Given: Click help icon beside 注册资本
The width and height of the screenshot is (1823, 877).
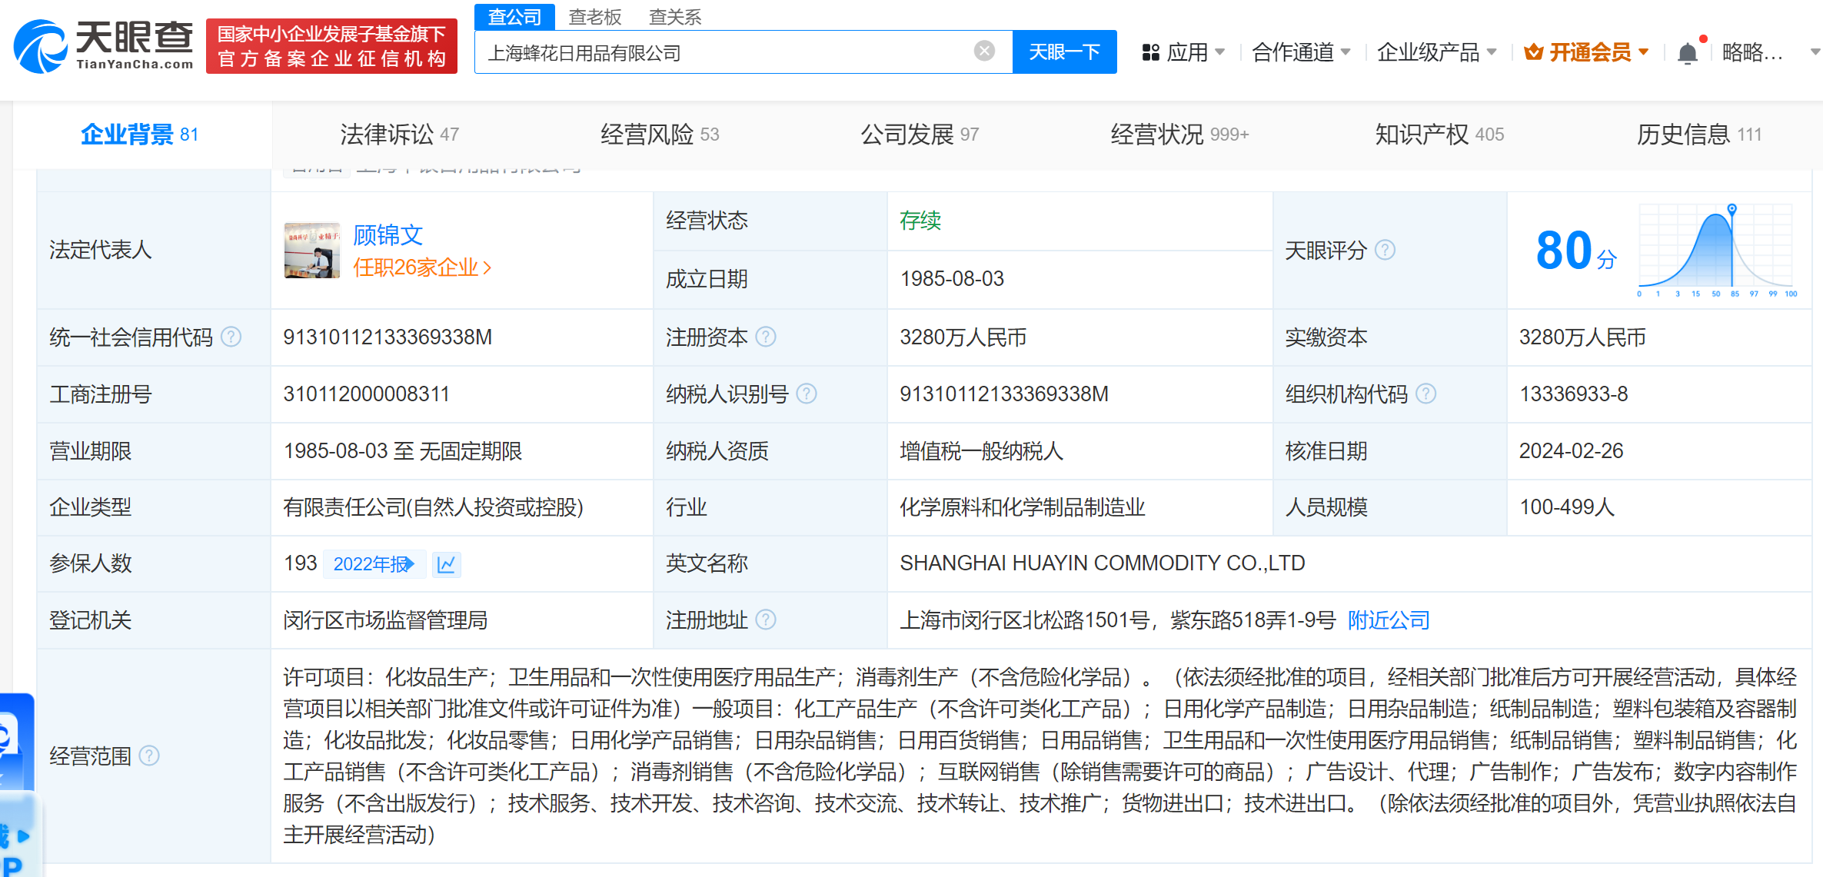Looking at the screenshot, I should (x=766, y=337).
